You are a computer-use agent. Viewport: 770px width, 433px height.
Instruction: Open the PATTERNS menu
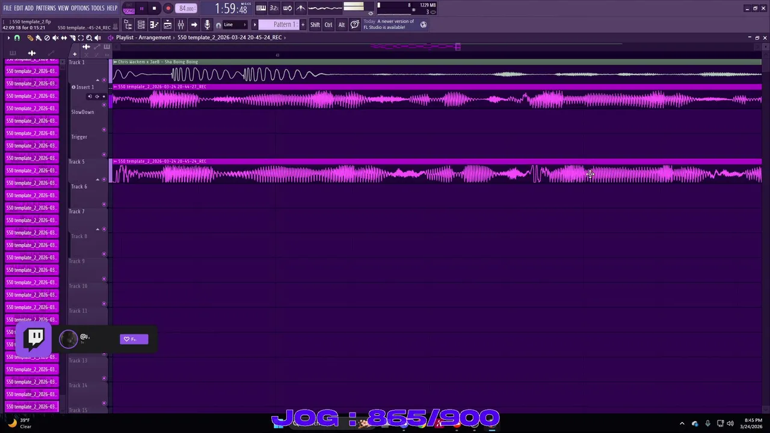pos(46,8)
